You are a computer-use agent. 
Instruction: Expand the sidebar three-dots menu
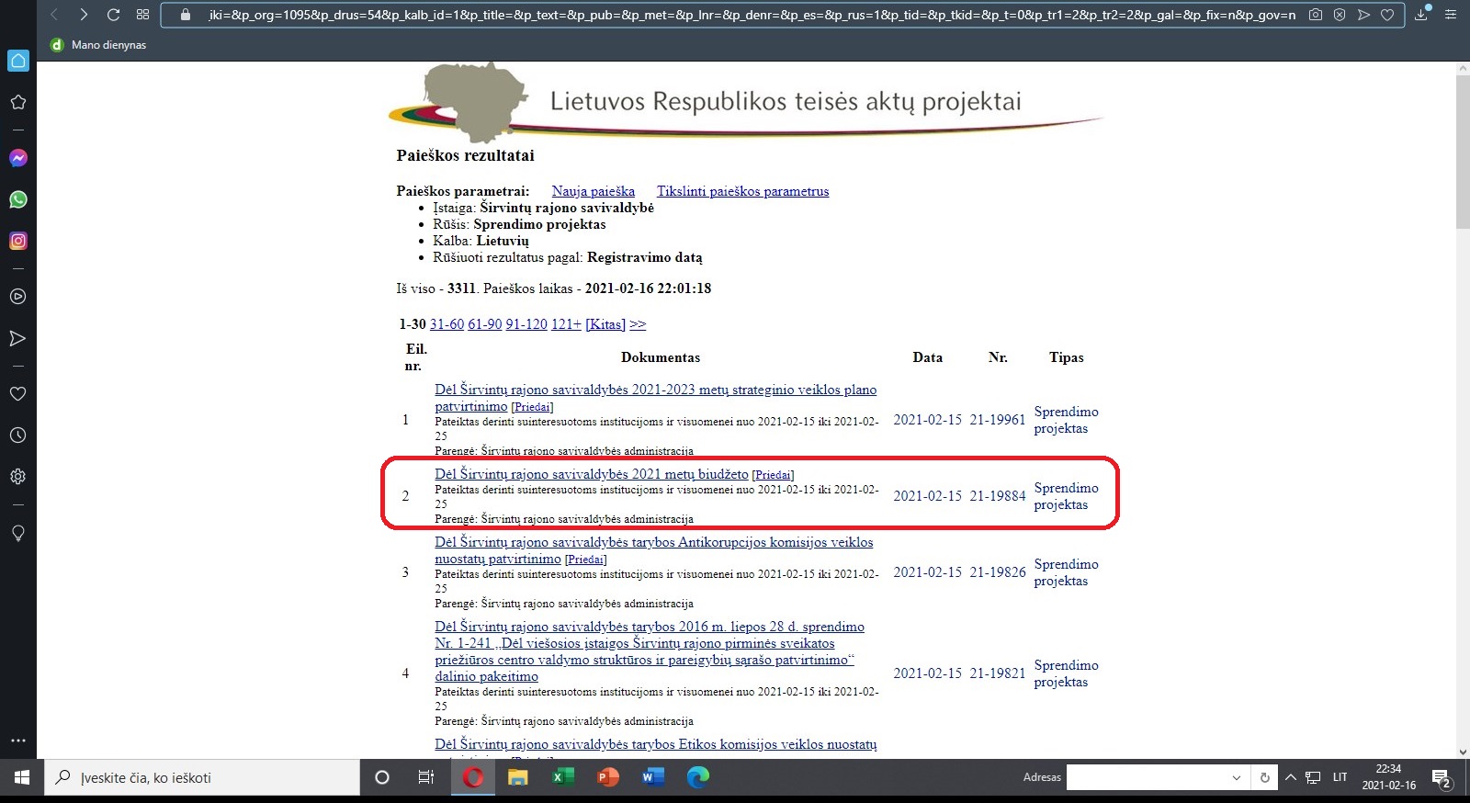coord(17,740)
